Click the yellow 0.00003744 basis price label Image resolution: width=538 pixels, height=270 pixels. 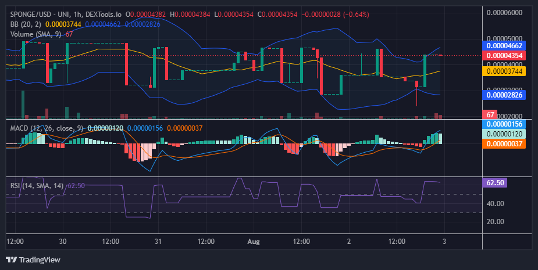(504, 71)
